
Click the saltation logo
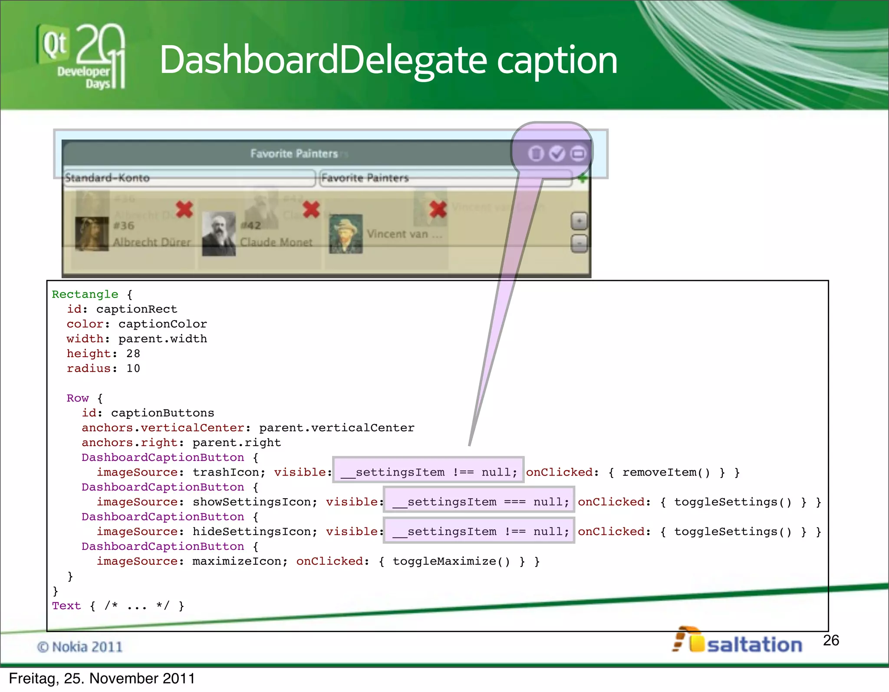737,640
